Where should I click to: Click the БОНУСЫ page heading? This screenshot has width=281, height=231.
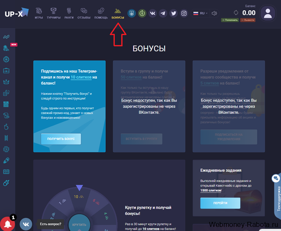(x=149, y=49)
